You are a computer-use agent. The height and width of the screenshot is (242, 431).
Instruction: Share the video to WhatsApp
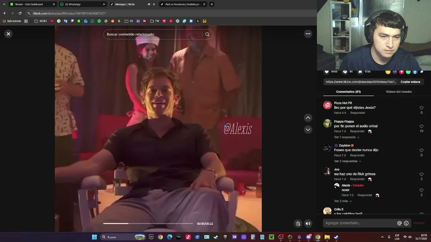[408, 72]
